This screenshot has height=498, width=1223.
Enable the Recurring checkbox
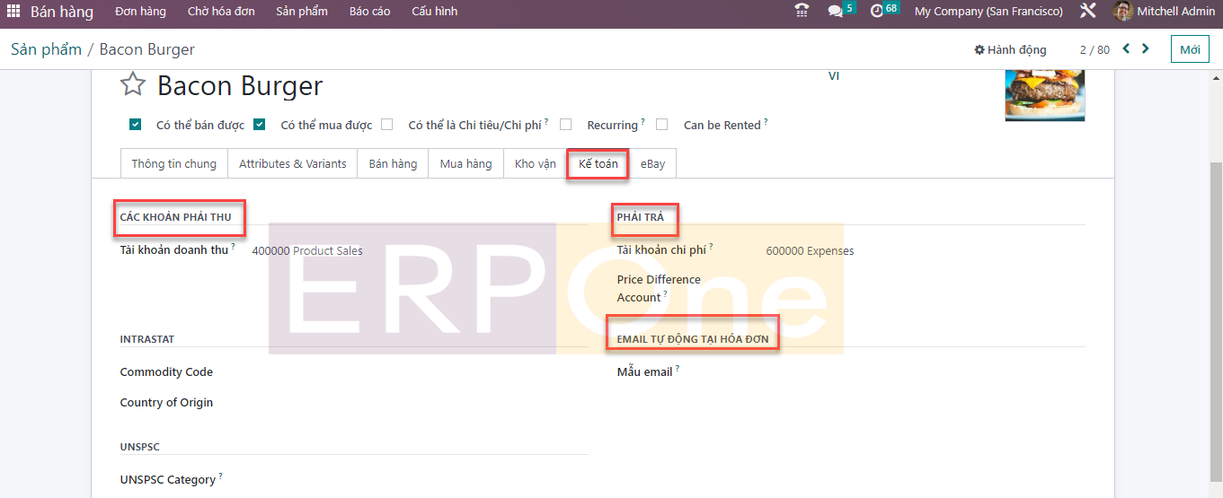pyautogui.click(x=565, y=125)
